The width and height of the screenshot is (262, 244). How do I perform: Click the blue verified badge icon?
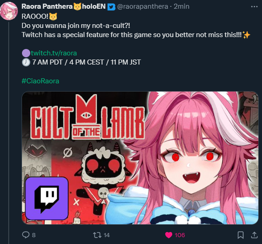[x=111, y=7]
